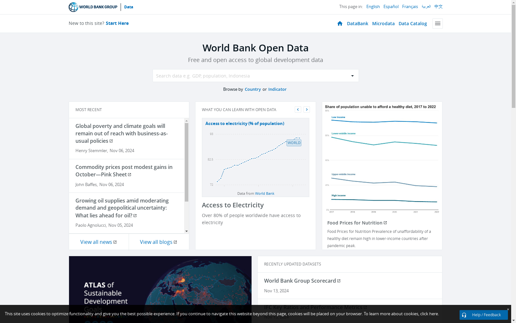Screen dimensions: 516x323
Task: Close the cookie notice banner
Action: pyautogui.click(x=508, y=309)
